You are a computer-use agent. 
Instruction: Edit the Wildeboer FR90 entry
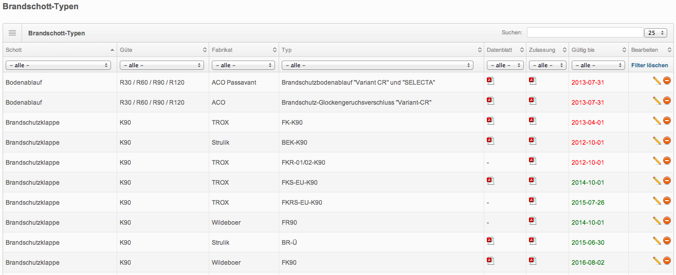(656, 221)
